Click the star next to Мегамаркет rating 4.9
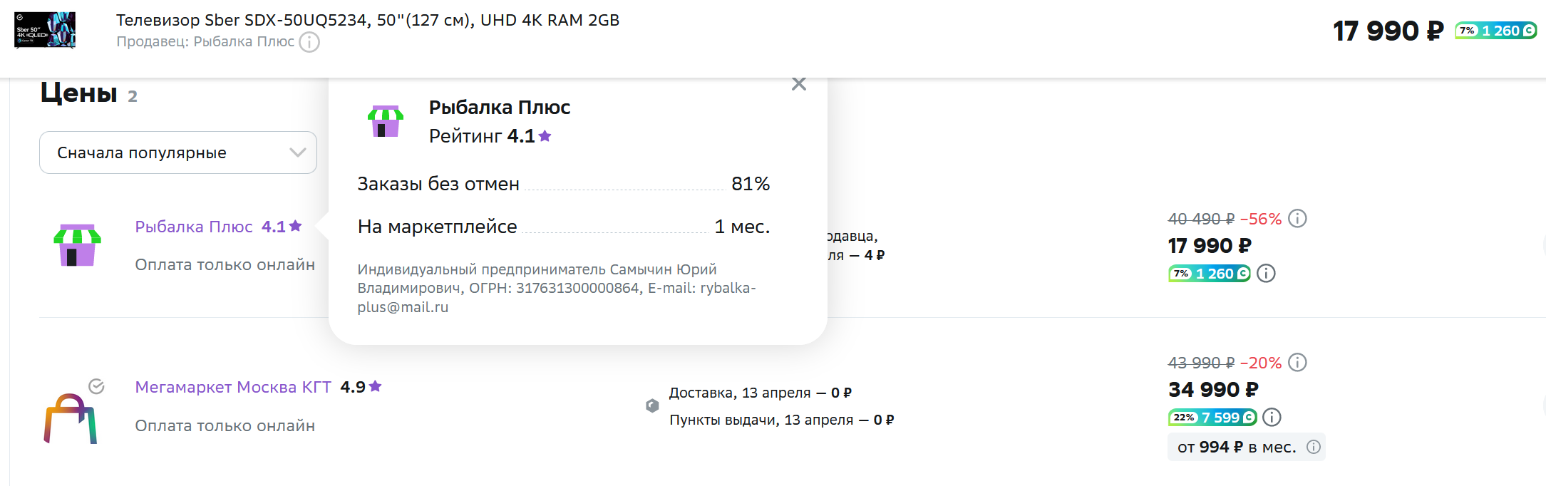The image size is (1546, 486). (x=376, y=386)
